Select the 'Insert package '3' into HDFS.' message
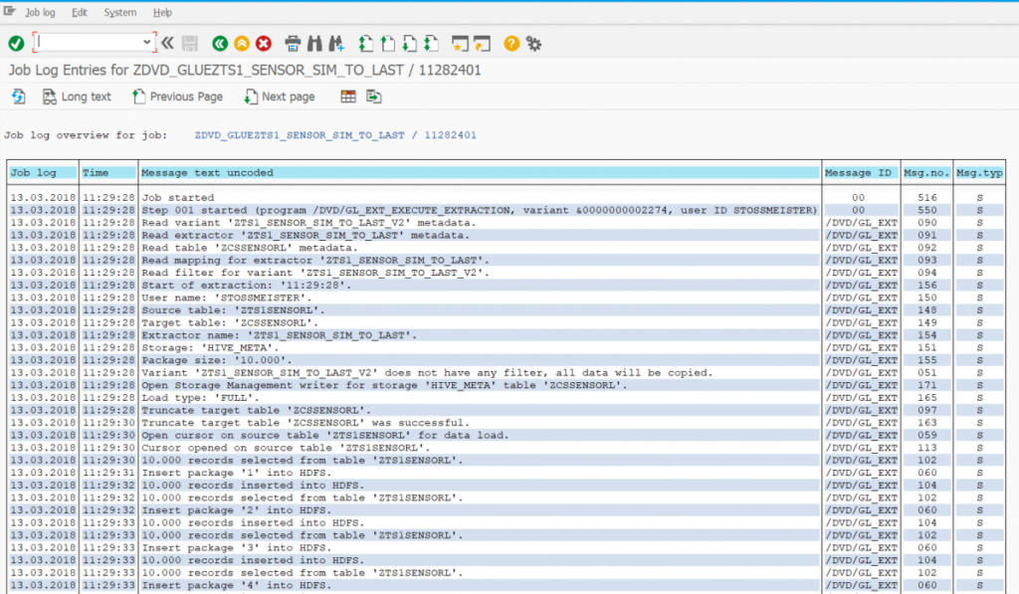Viewport: 1019px width, 594px height. pos(237,548)
